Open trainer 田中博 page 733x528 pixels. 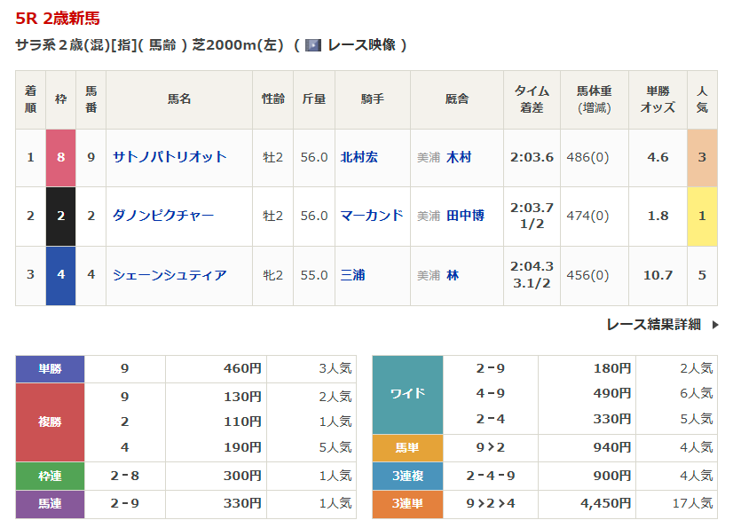(x=465, y=216)
